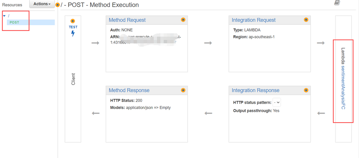This screenshot has height=158, width=359.
Task: Click orange dot in Integration Request header
Action: 306,20
